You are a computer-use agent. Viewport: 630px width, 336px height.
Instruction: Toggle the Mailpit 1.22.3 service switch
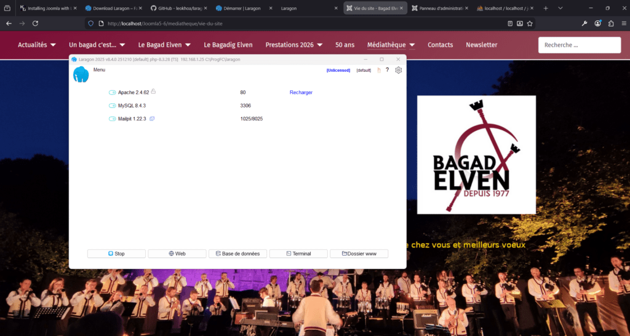(x=113, y=119)
